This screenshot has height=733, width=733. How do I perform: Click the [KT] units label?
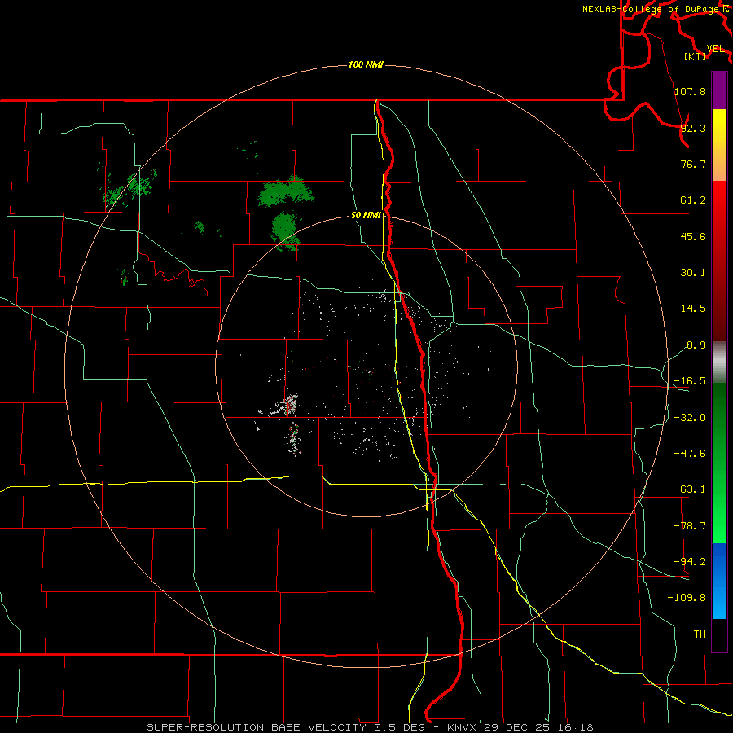(696, 56)
